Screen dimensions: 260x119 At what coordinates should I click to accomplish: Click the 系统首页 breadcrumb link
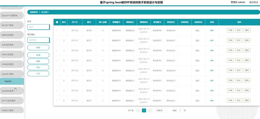[34, 12]
